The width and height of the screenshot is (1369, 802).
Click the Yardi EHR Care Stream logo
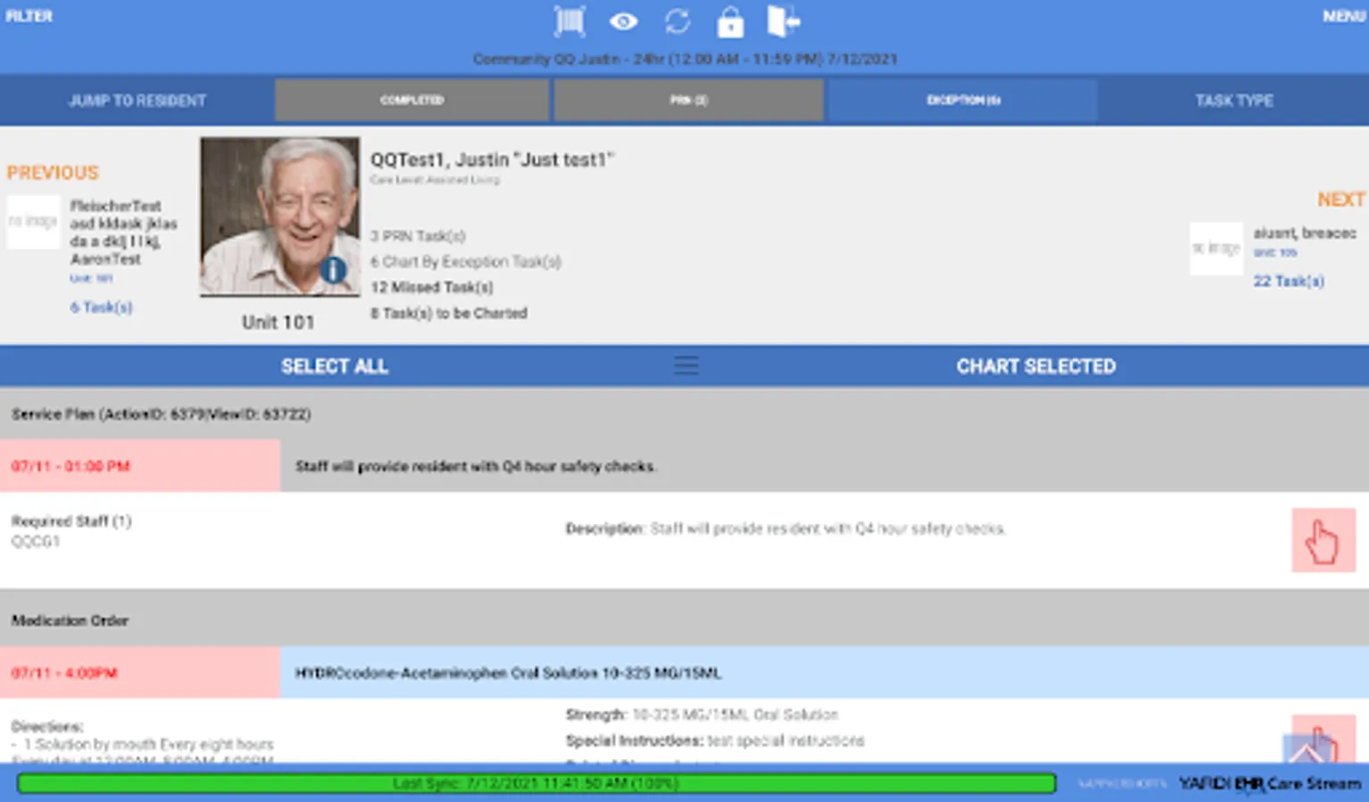point(1266,784)
